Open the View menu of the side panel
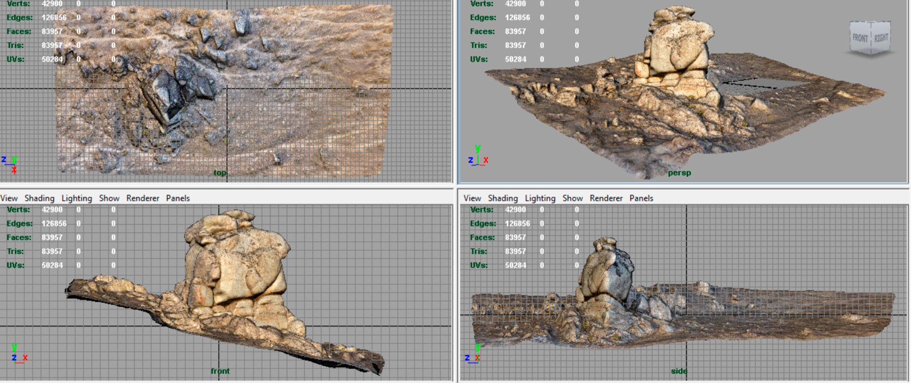The image size is (911, 383). (x=472, y=198)
